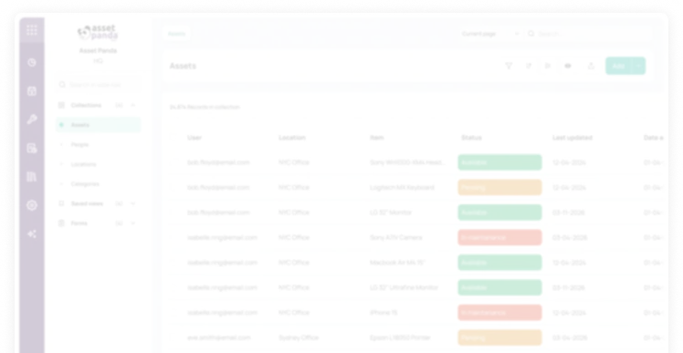Image resolution: width=683 pixels, height=353 pixels.
Task: Click Available status for Macbook Air M4
Action: 499,263
